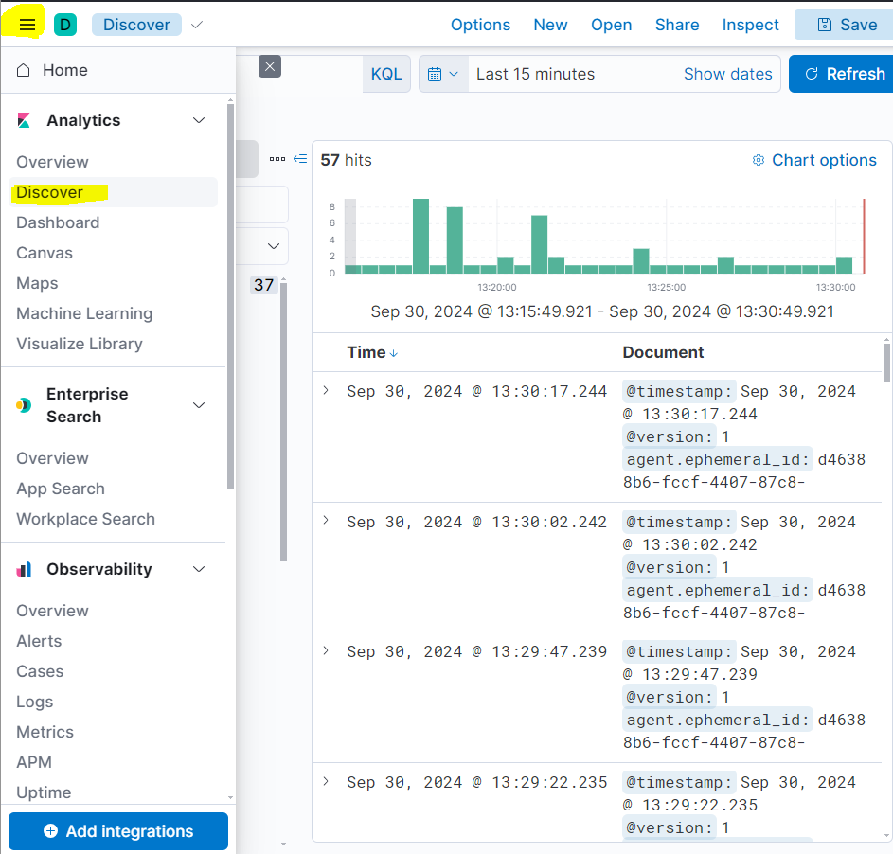Refresh the query results
This screenshot has width=893, height=854.
pos(844,74)
